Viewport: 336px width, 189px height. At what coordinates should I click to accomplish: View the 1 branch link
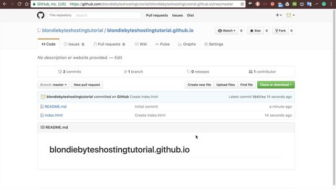tap(133, 71)
